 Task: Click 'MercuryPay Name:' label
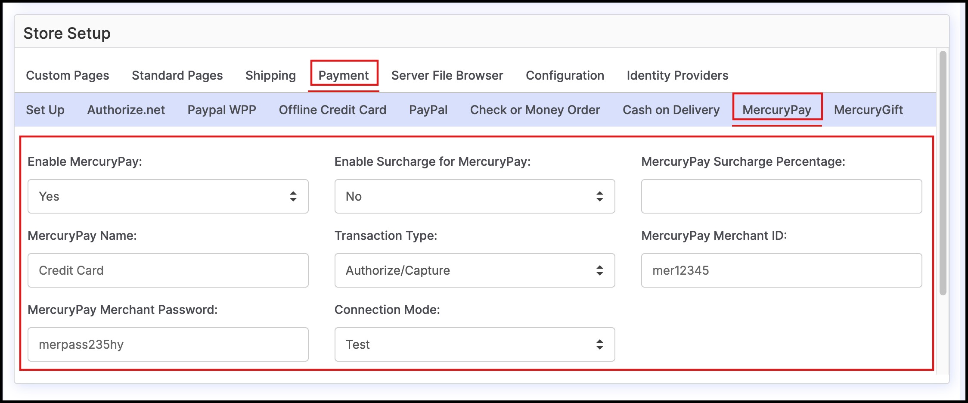point(82,236)
